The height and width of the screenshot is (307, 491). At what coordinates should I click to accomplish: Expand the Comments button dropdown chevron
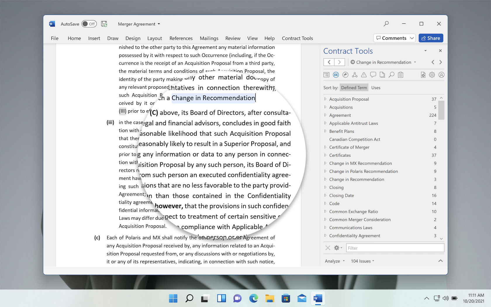(x=412, y=38)
